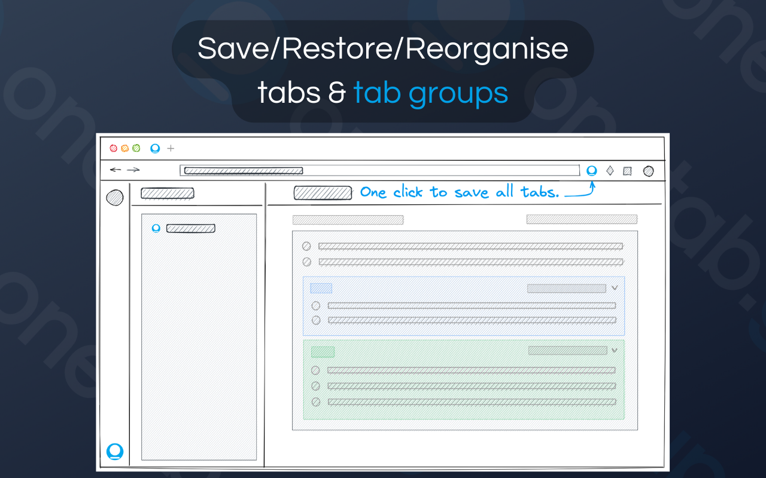Open second tab link in green group

tap(472, 386)
